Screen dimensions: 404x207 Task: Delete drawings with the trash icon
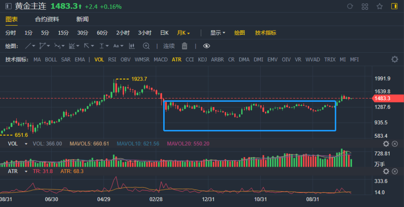tap(185, 46)
